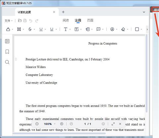The image size is (159, 138).
Task: Expand the 文件 menu dropdown
Action: [9, 20]
